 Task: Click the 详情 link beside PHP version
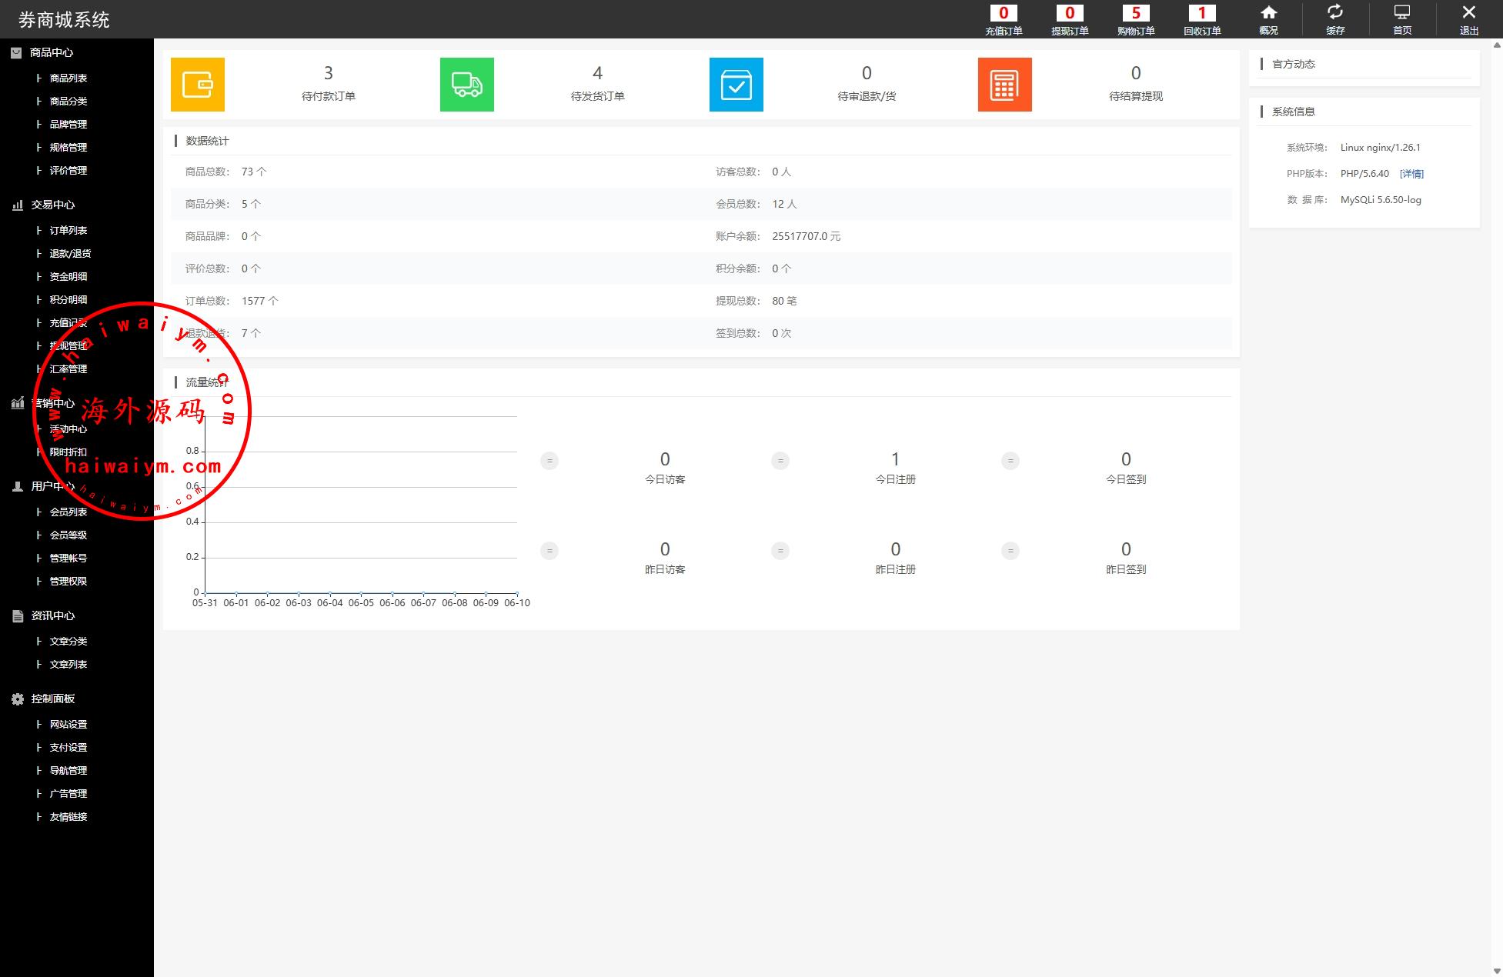coord(1411,174)
